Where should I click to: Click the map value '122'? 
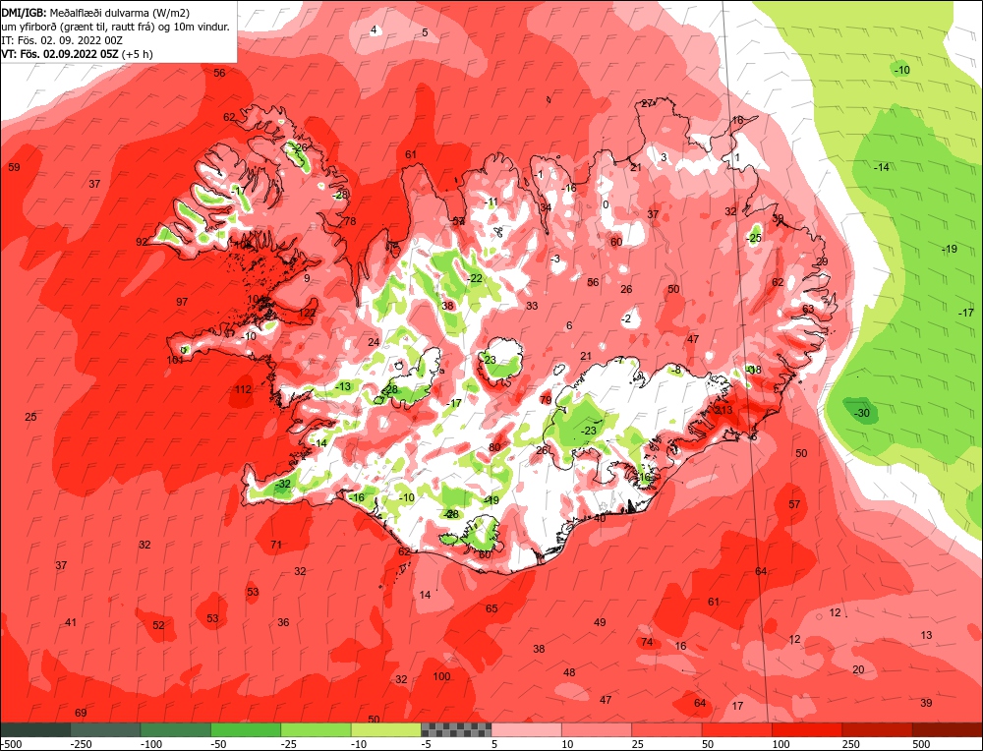(x=307, y=313)
